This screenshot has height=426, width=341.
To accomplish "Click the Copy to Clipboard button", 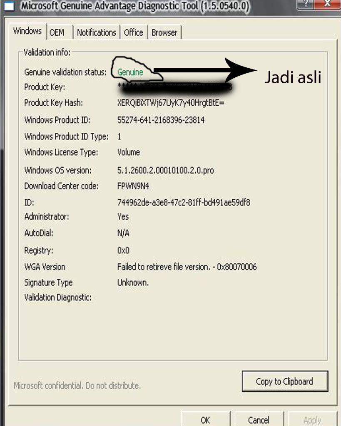I will 285,381.
